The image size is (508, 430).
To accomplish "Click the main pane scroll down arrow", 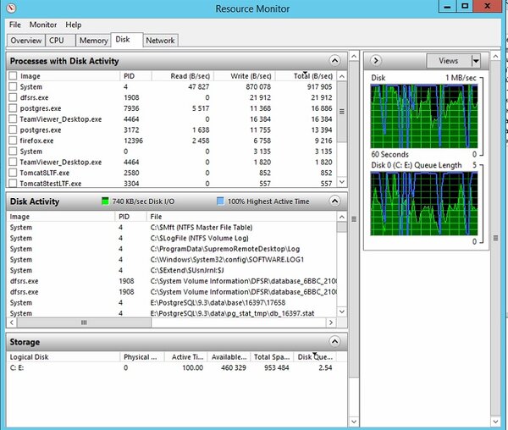I will pyautogui.click(x=354, y=422).
